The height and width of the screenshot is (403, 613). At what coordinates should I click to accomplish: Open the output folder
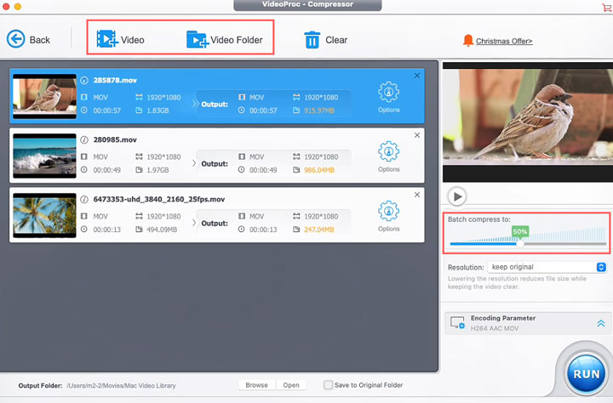pos(291,385)
